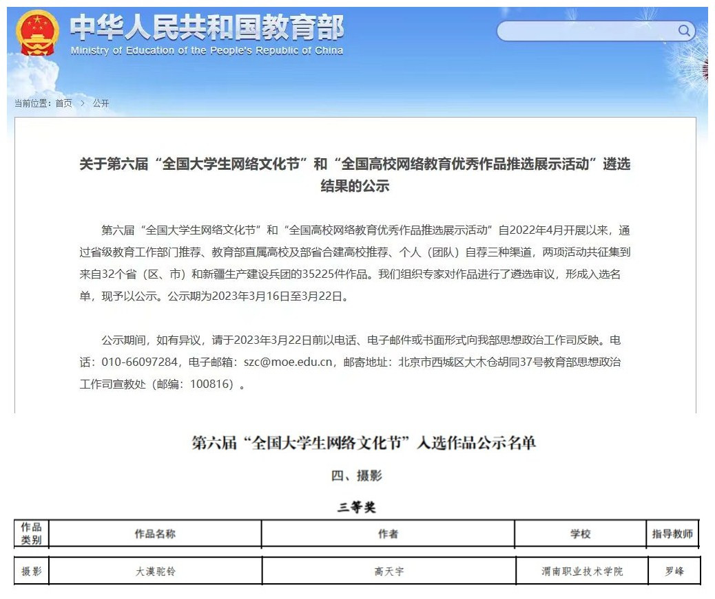
Task: Click the Ministry of Education English subtitle
Action: tap(207, 50)
